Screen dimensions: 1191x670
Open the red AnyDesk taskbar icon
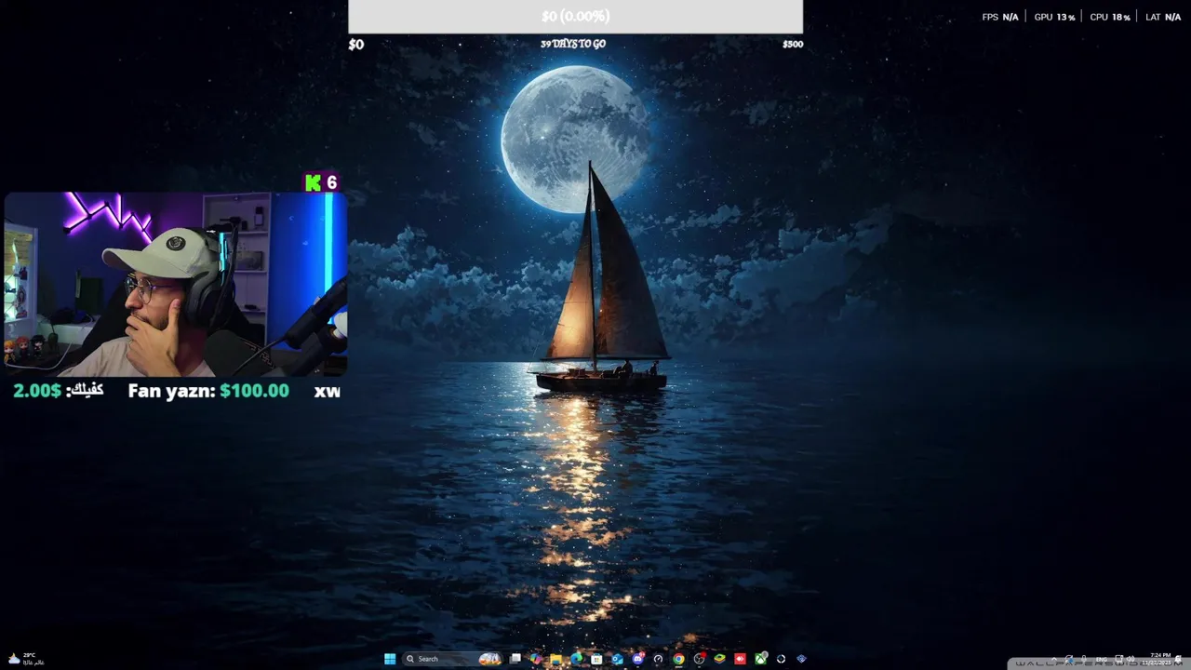(740, 659)
